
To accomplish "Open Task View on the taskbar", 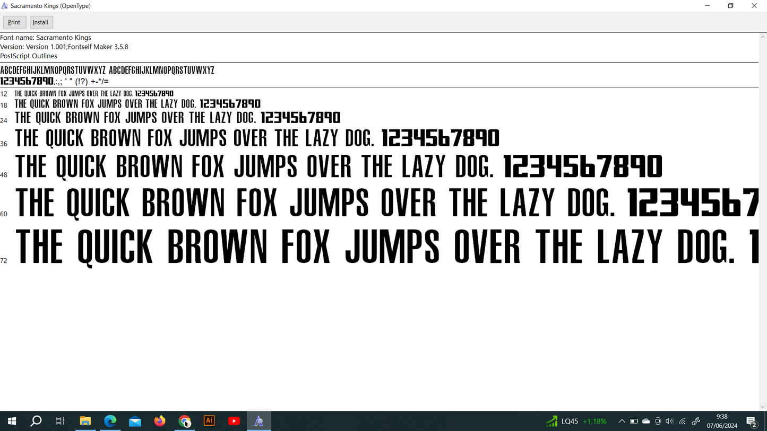I will tap(60, 421).
